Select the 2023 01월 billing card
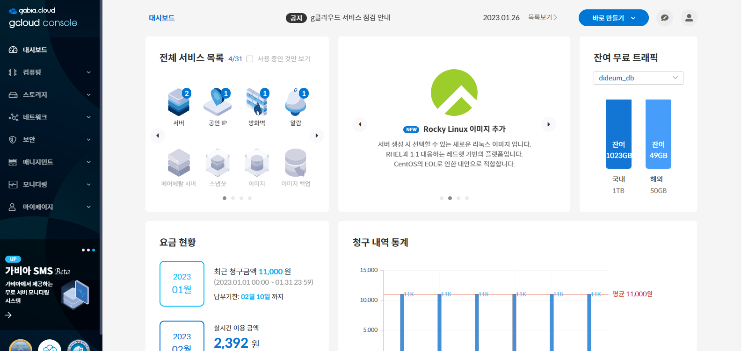 [182, 284]
